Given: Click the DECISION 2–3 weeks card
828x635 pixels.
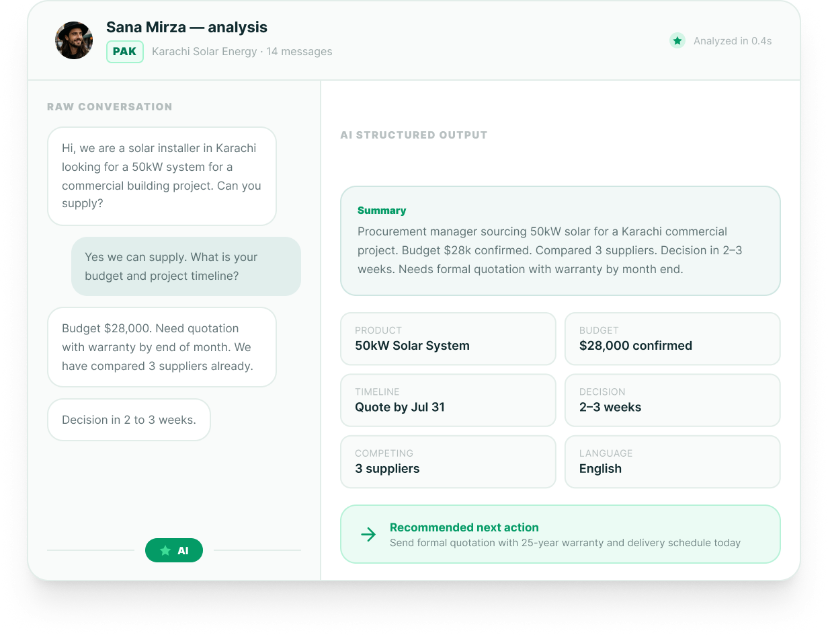Looking at the screenshot, I should (x=673, y=400).
